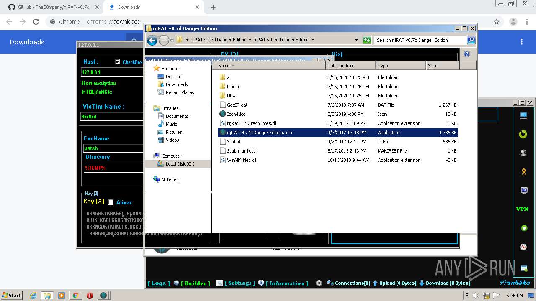Toggle the CheckBox next to Host
Screen dimensions: 536x301
118,62
